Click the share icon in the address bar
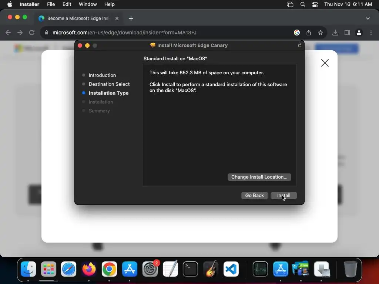This screenshot has width=379, height=284. 308,33
